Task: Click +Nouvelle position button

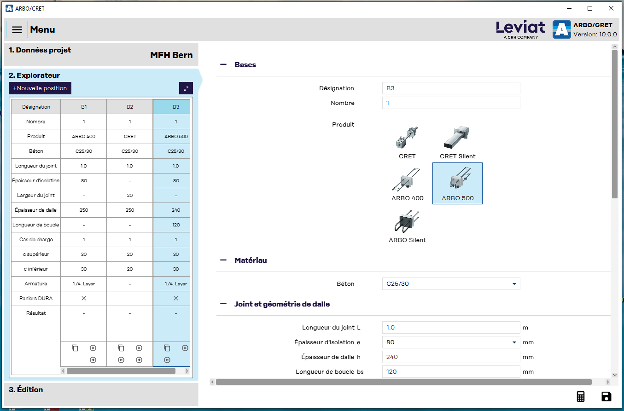Action: pos(40,88)
